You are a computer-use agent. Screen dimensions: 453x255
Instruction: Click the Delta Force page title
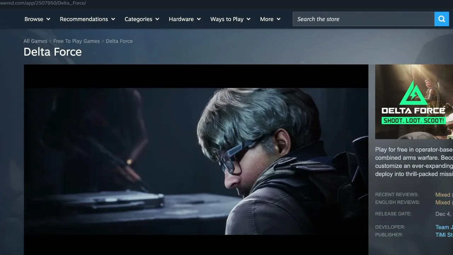pyautogui.click(x=53, y=52)
